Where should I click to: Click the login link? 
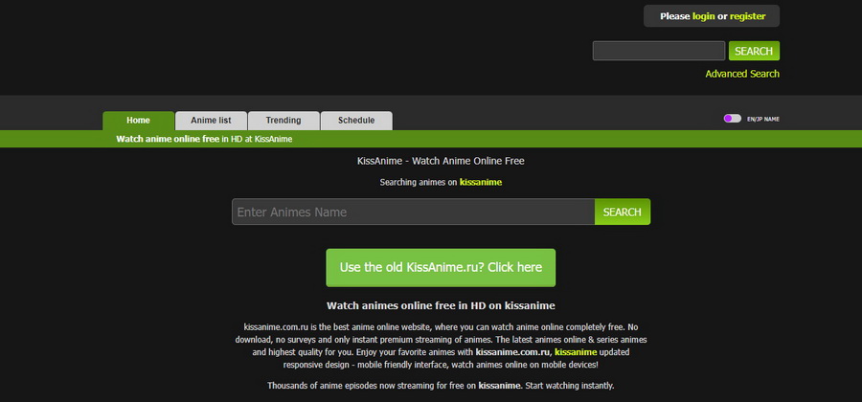(x=703, y=16)
